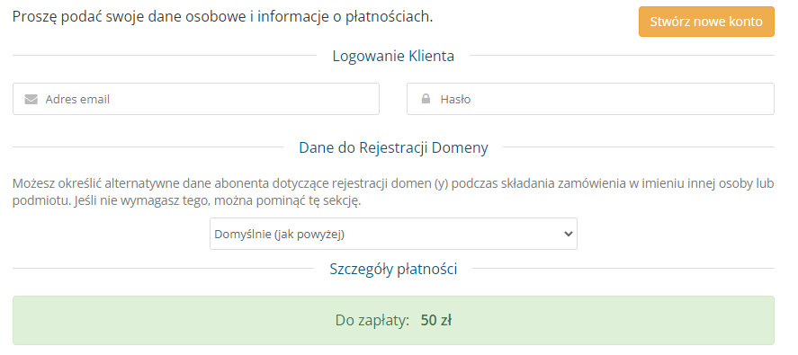Click the dropdown chevron arrow
The image size is (798, 355).
click(569, 234)
